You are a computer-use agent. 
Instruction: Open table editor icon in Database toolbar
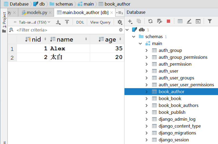click(180, 21)
